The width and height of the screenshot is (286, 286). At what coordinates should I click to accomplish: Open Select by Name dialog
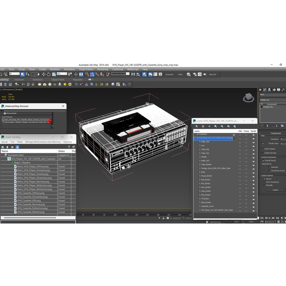click(x=28, y=74)
